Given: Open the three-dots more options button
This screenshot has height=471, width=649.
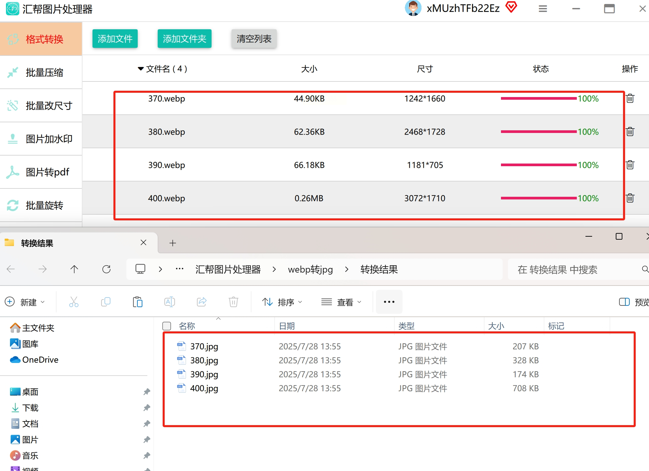Looking at the screenshot, I should click(389, 302).
